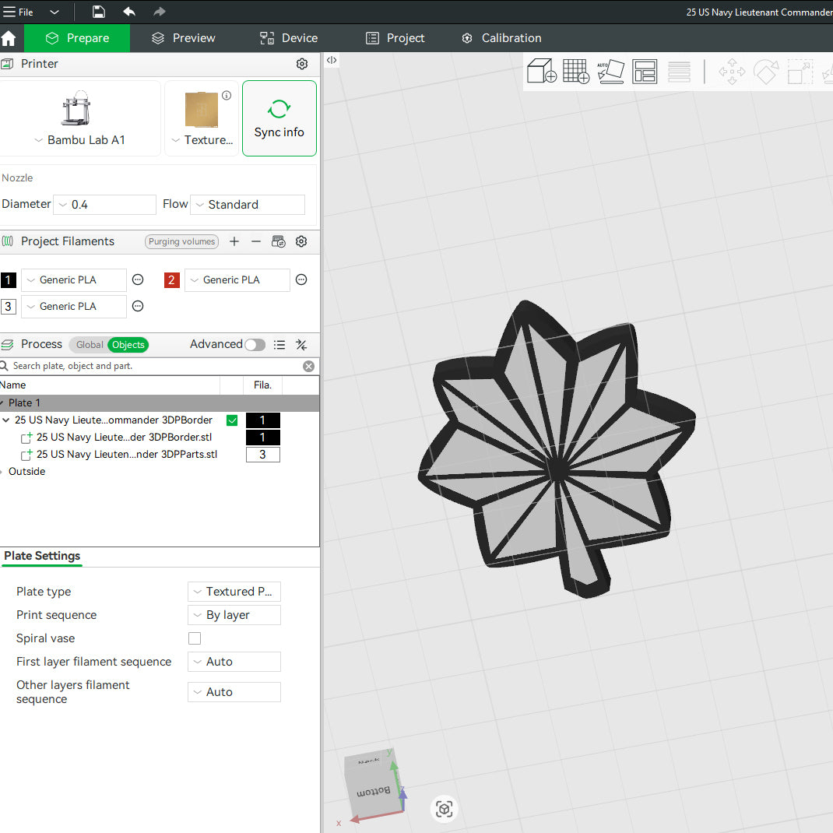The height and width of the screenshot is (833, 833).
Task: Open printer settings gear icon
Action: (302, 64)
